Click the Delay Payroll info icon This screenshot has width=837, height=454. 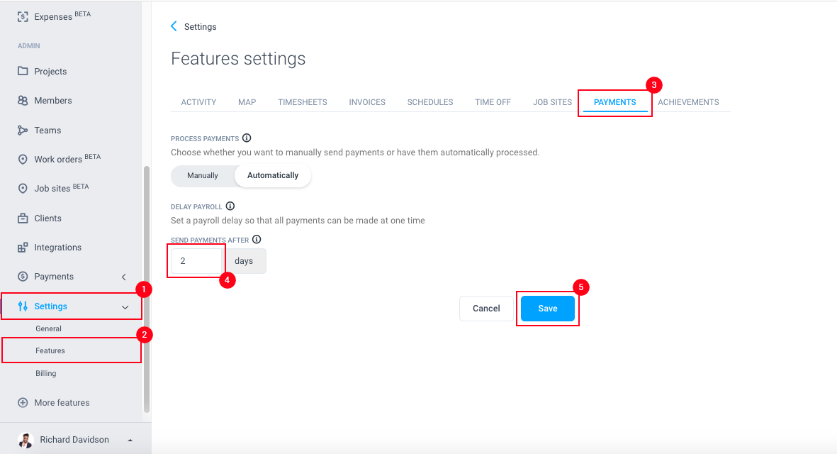(x=230, y=206)
